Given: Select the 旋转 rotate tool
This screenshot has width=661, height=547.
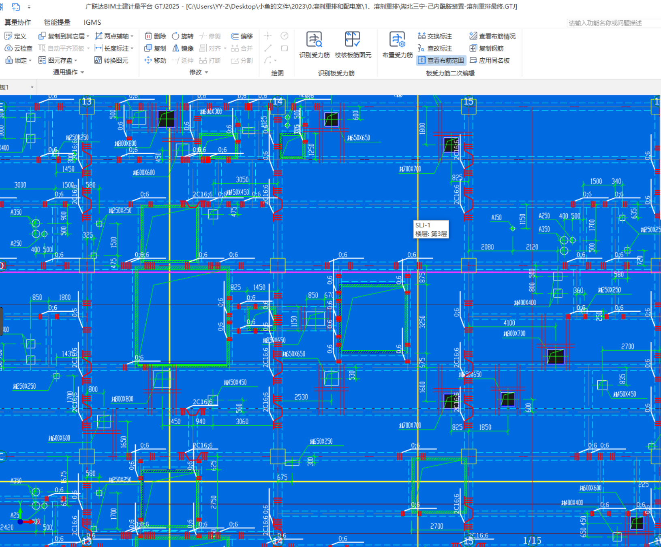Looking at the screenshot, I should coord(183,36).
